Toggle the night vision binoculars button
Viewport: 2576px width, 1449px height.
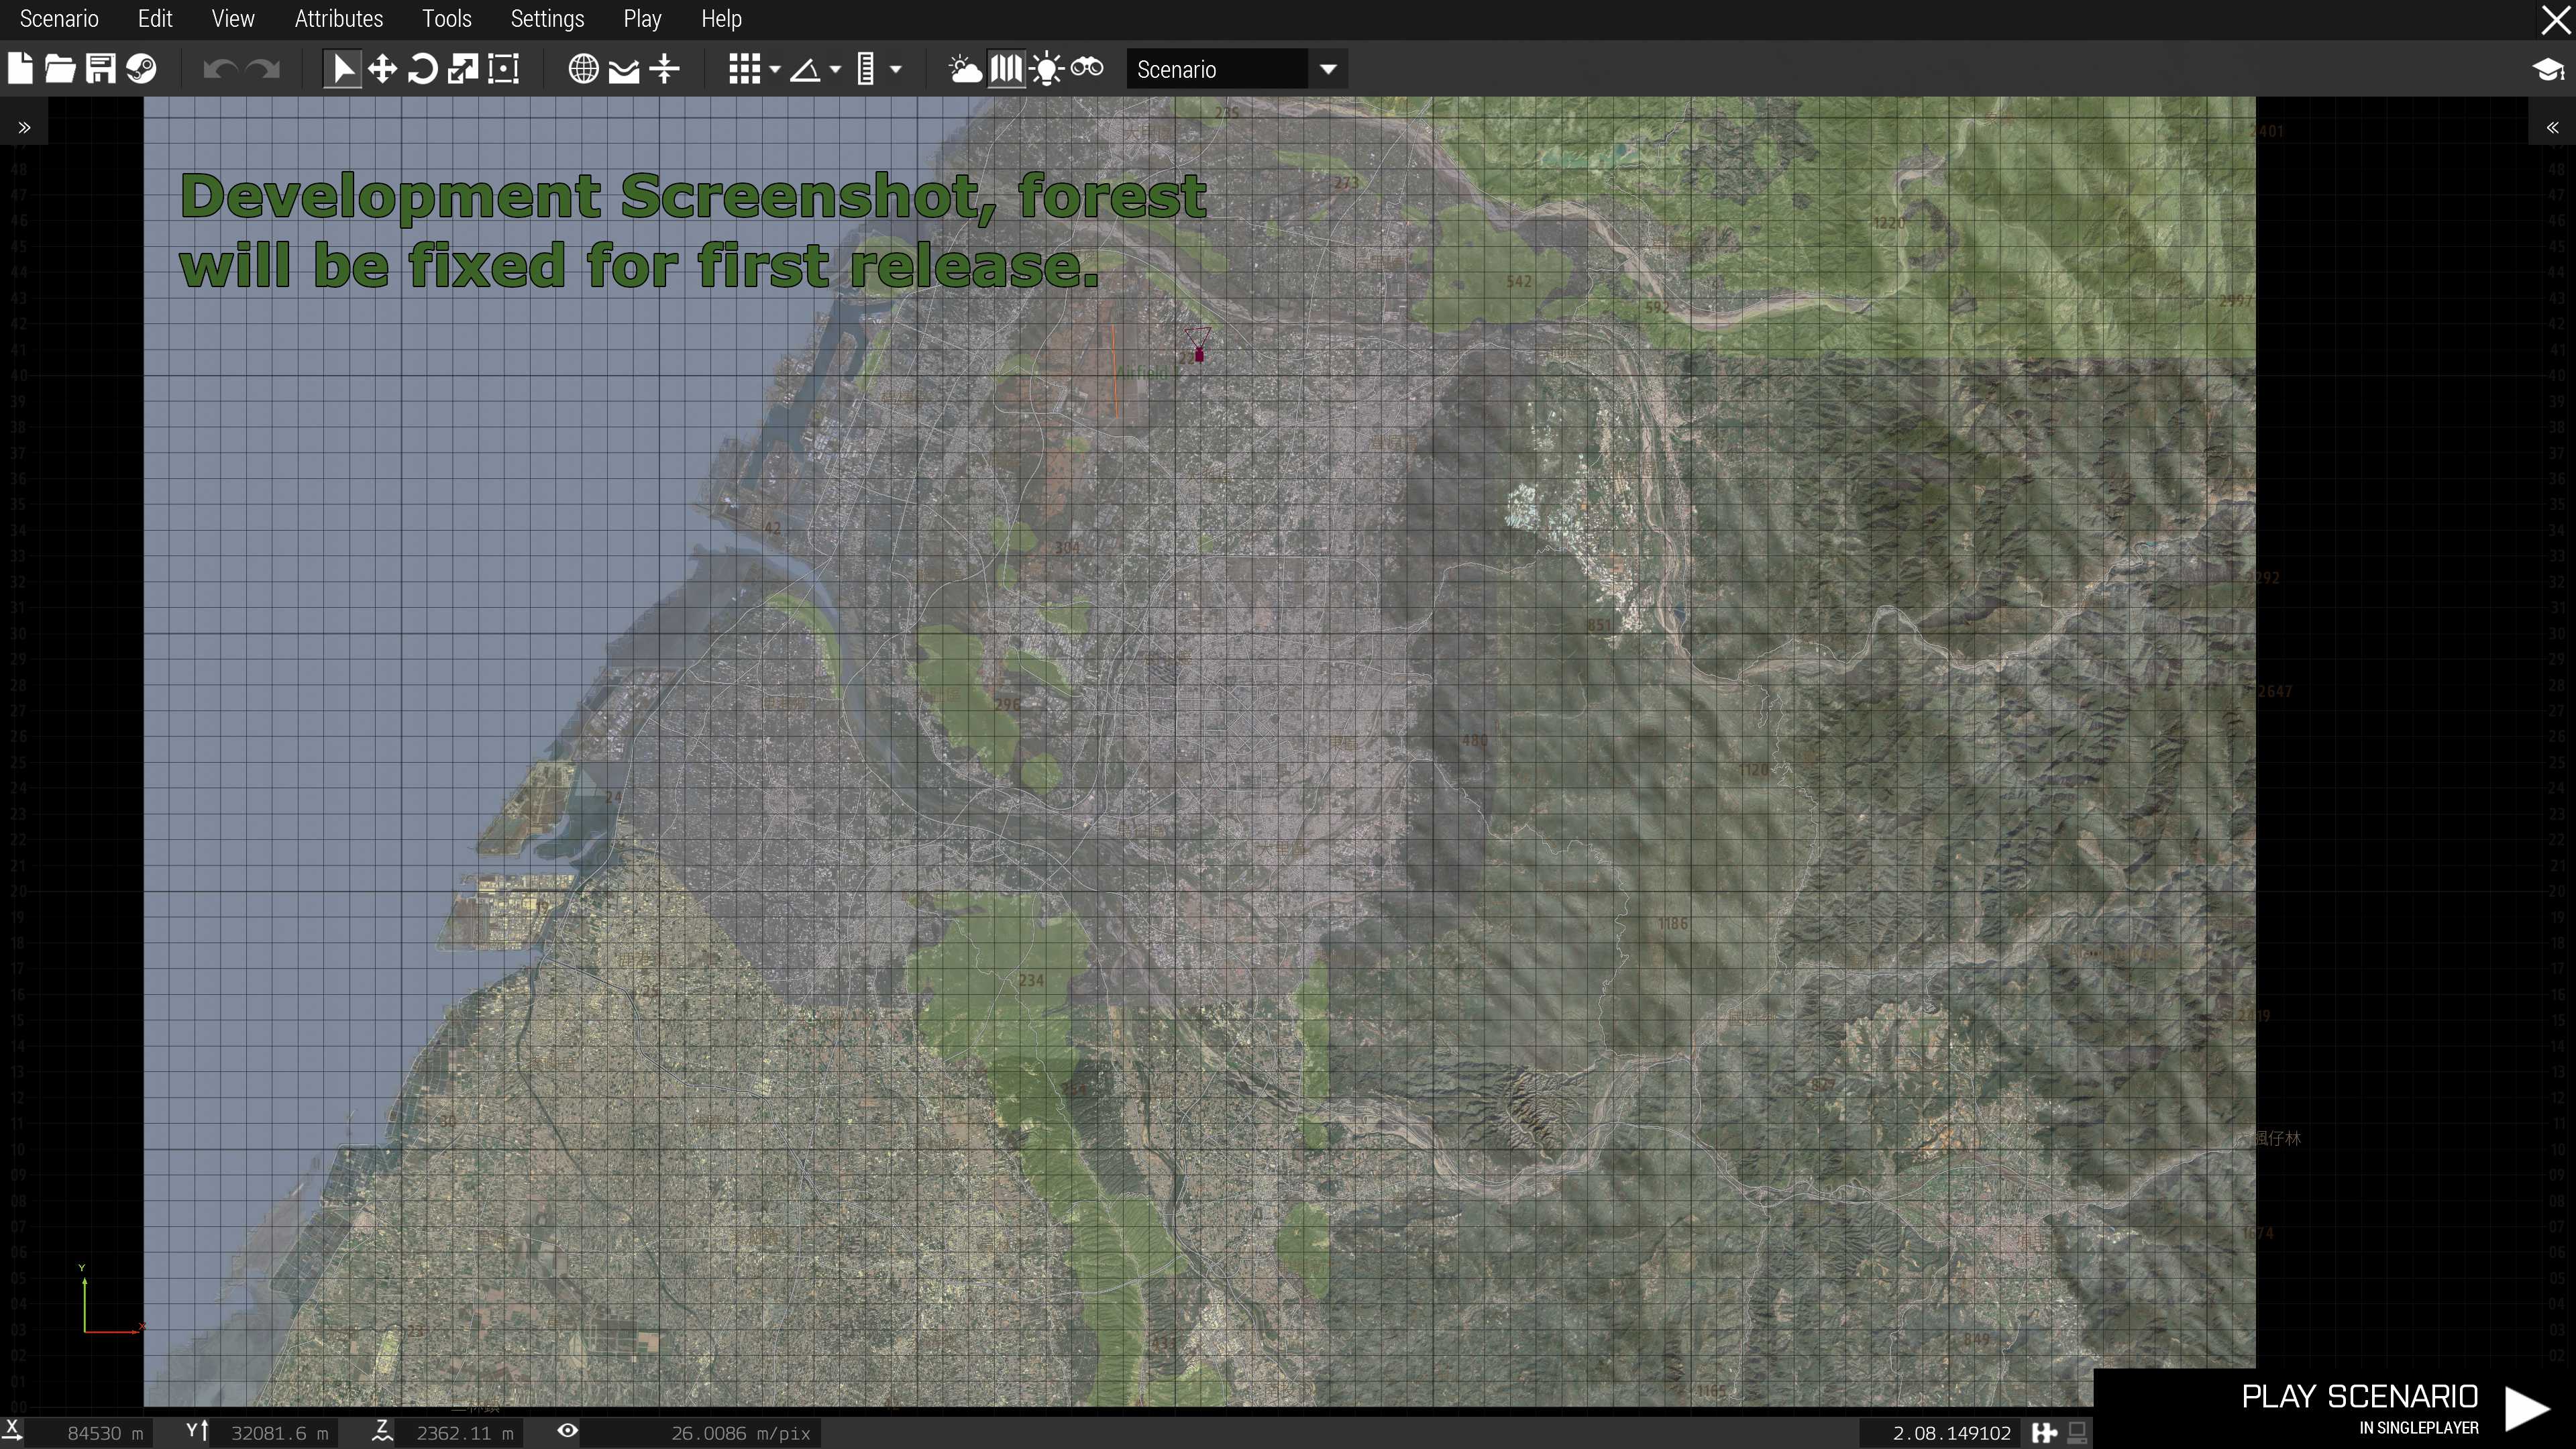[1087, 69]
